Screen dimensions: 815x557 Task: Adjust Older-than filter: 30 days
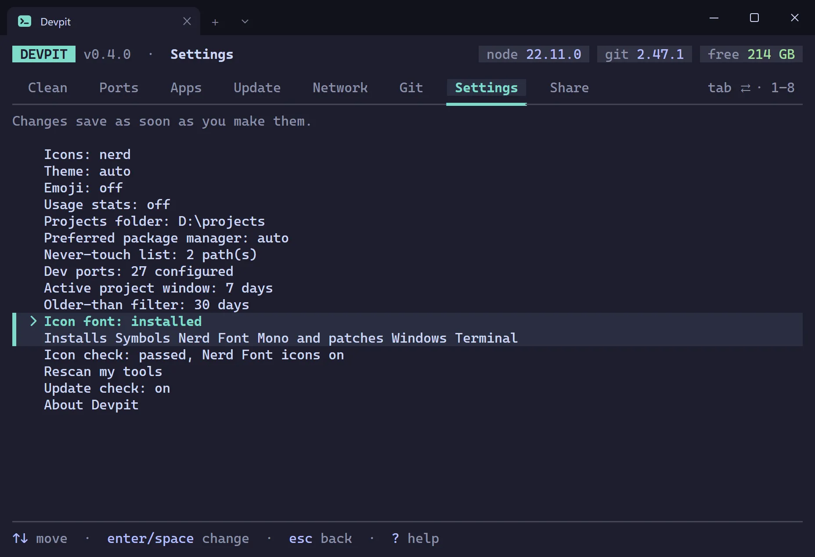(x=147, y=305)
